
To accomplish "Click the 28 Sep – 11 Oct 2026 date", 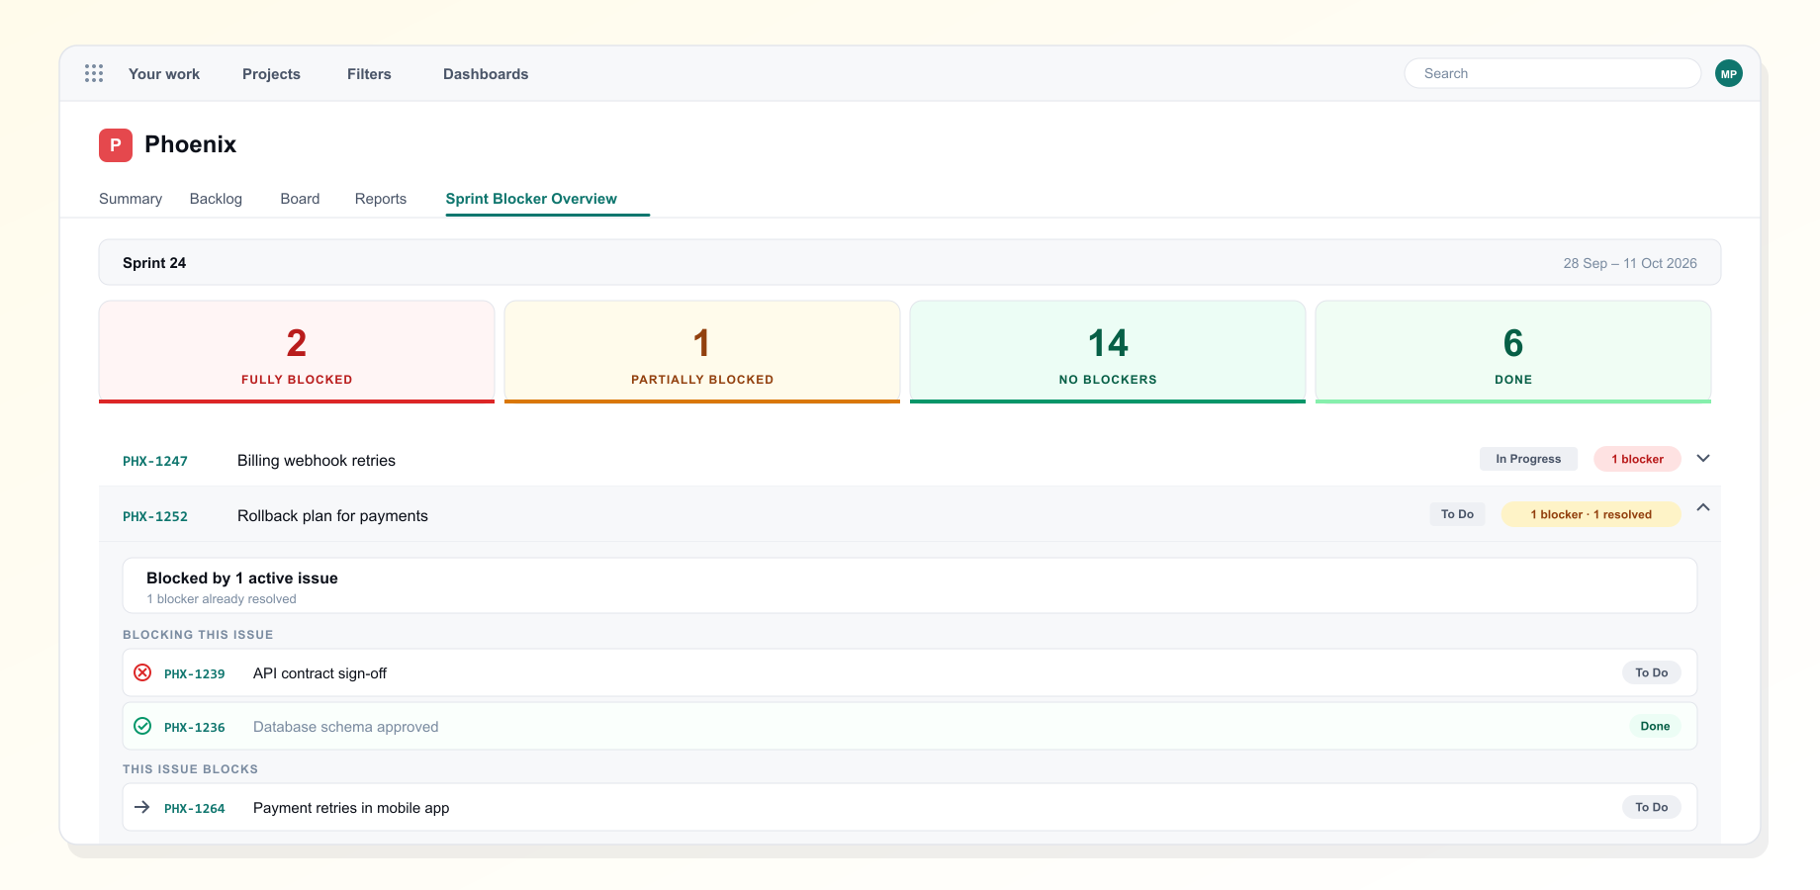I will (1630, 263).
